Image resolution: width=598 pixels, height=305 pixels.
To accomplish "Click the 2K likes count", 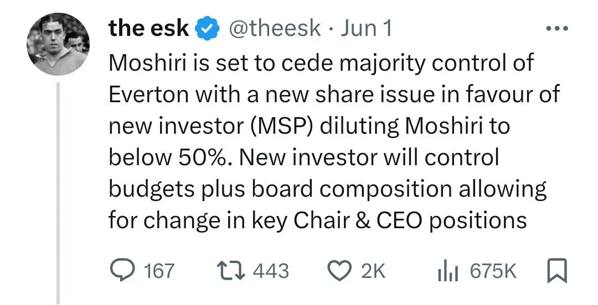I will click(372, 271).
